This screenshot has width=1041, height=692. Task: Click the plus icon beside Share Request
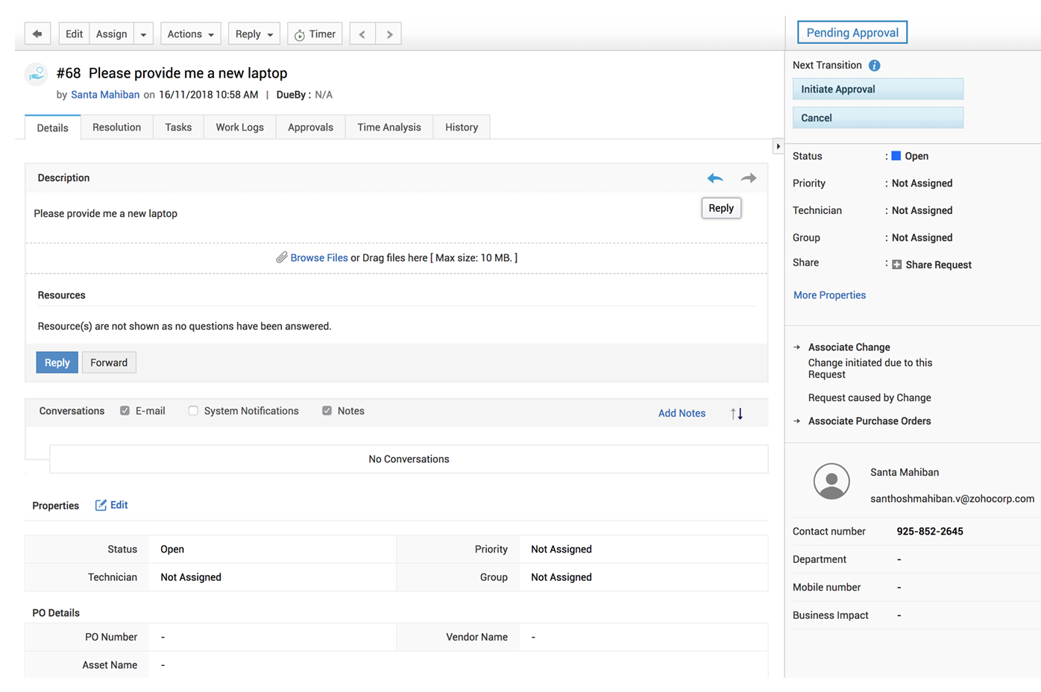(x=897, y=265)
